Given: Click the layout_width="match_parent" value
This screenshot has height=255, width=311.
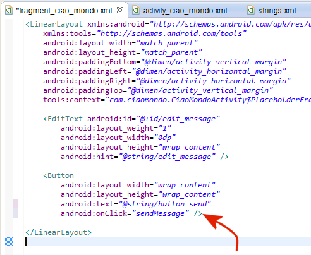Looking at the screenshot, I should (167, 43).
